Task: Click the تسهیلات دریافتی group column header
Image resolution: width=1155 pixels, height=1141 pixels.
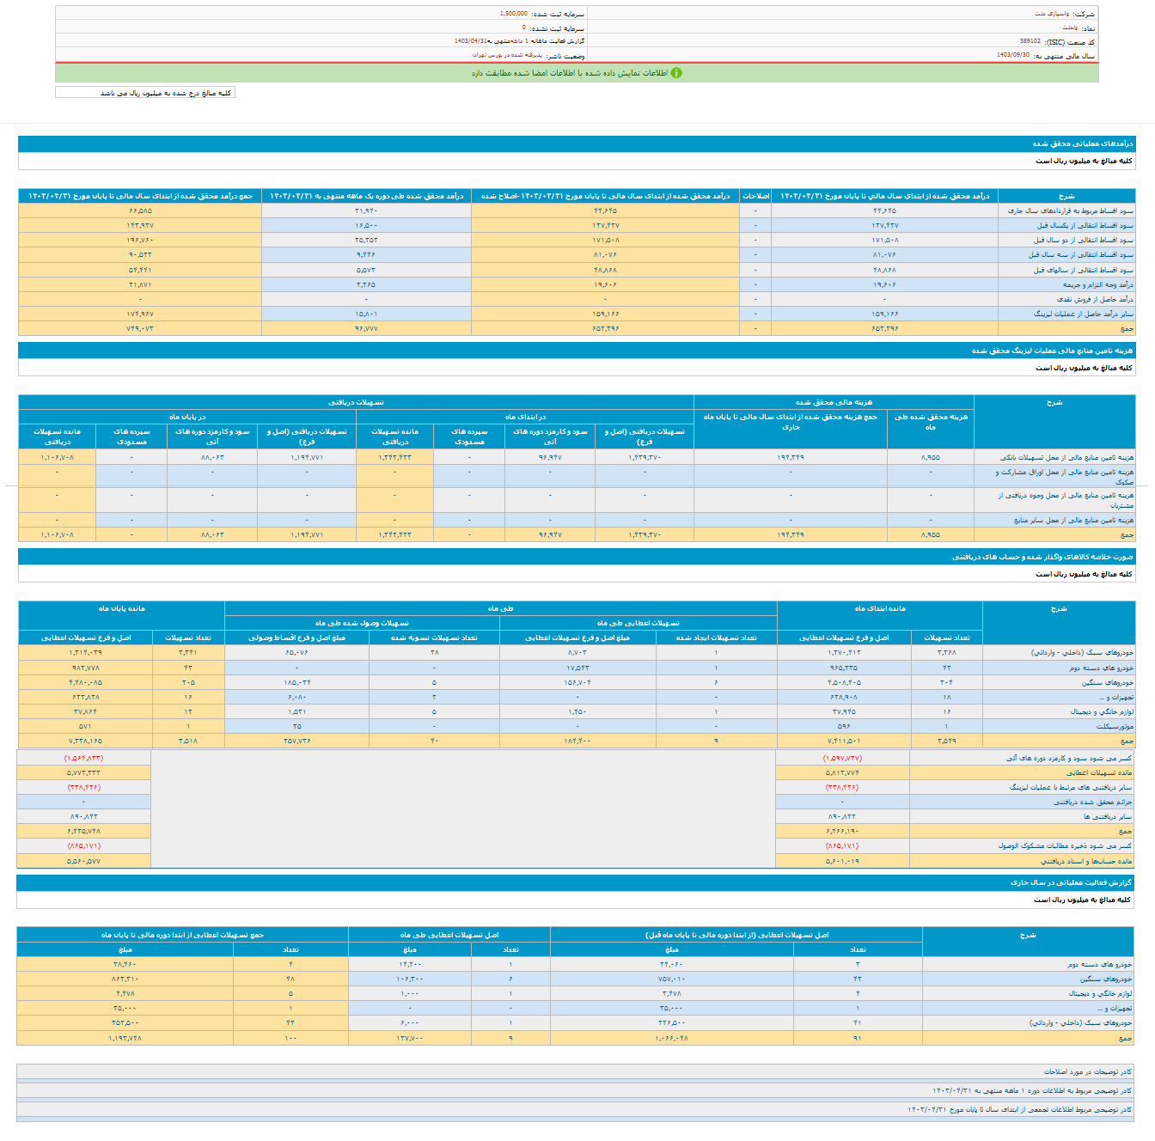Action: point(356,402)
